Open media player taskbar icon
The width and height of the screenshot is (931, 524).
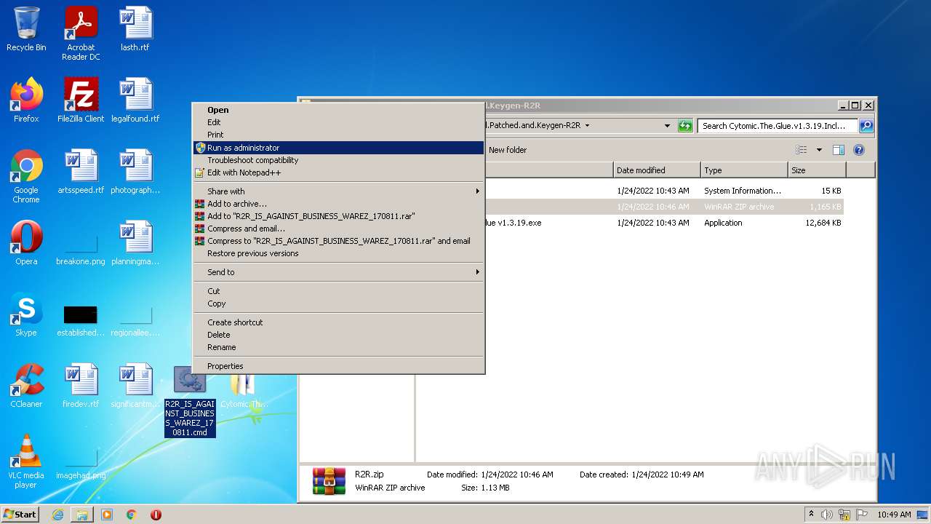107,515
